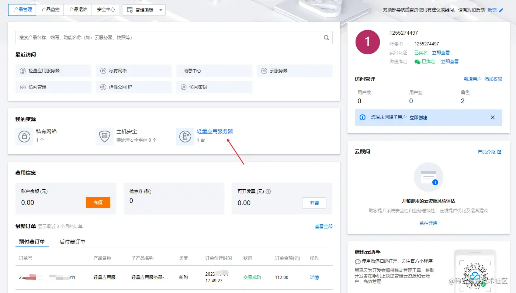Select the 预付费订单 tab
Viewport: 516px width, 293px height.
[32, 242]
